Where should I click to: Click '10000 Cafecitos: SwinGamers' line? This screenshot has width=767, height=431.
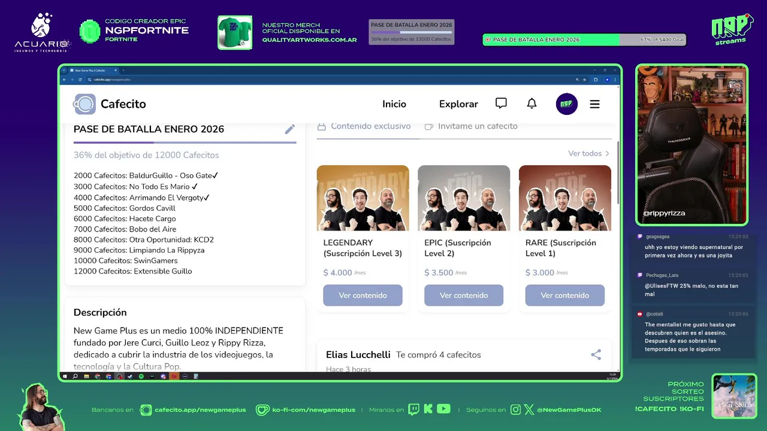point(126,260)
